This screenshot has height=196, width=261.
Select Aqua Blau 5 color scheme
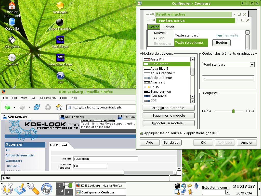[x=167, y=68]
